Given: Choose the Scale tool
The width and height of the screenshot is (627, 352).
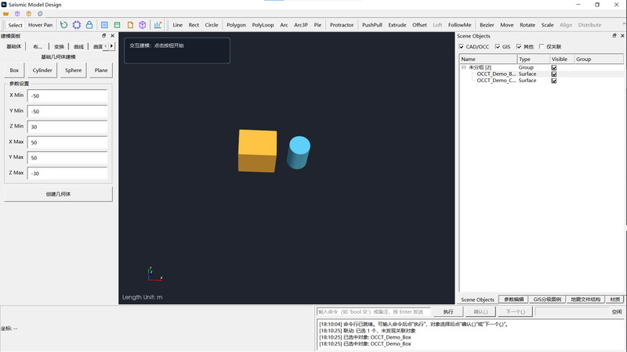Looking at the screenshot, I should pyautogui.click(x=547, y=25).
